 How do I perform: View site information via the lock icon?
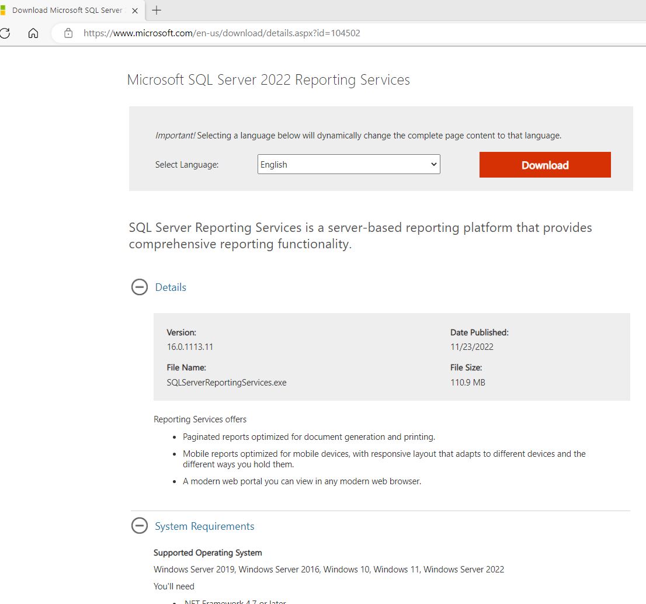pos(68,33)
